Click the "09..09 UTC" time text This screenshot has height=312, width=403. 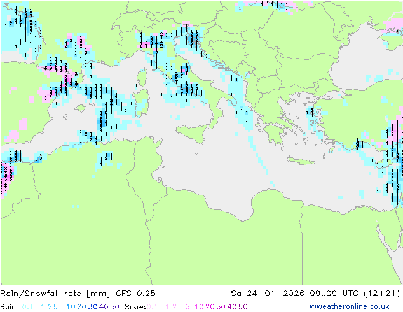pos(334,294)
